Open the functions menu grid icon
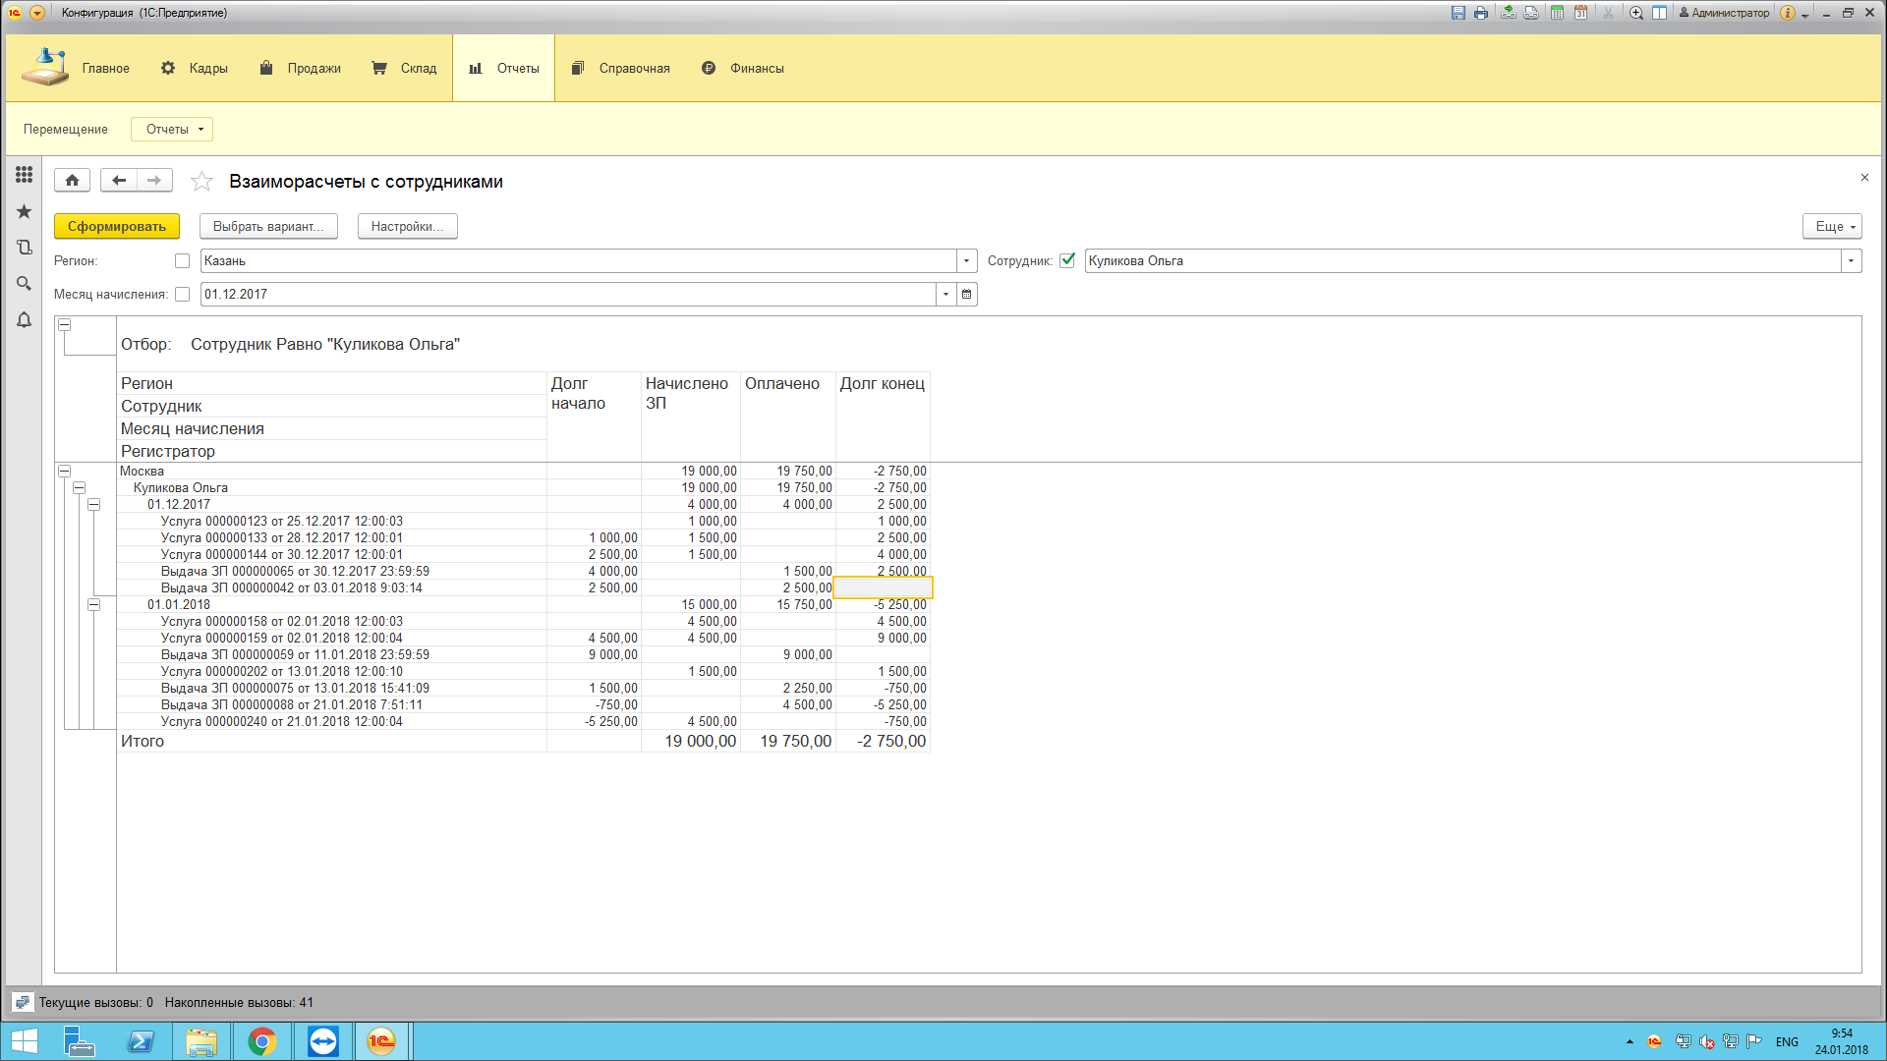Screen dimensions: 1887x1061 [x=24, y=175]
